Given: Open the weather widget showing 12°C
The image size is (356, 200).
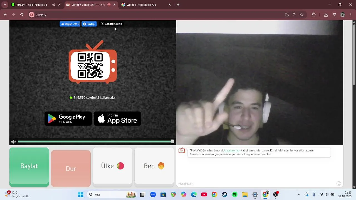Looking at the screenshot, I should click(x=17, y=194).
